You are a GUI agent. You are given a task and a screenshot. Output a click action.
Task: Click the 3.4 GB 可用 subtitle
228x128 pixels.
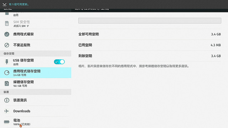20,75
